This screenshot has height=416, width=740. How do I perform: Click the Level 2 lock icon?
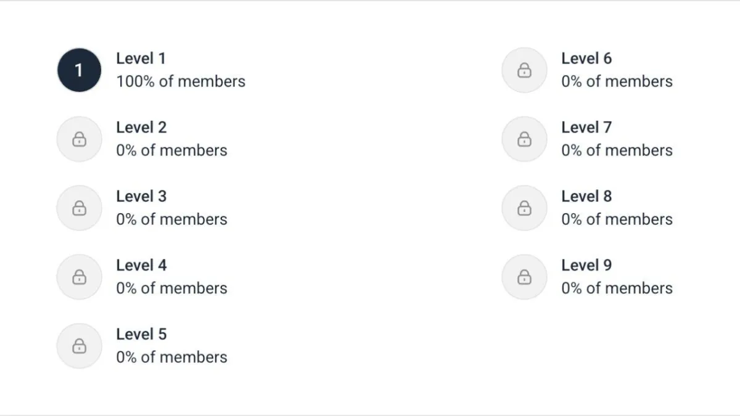point(79,139)
